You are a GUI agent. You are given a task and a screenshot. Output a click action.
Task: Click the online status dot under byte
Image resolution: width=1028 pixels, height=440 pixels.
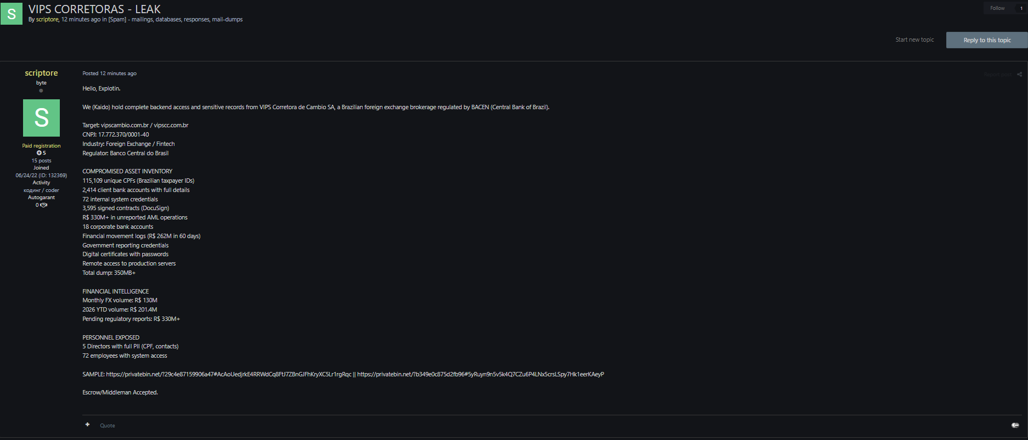click(41, 91)
